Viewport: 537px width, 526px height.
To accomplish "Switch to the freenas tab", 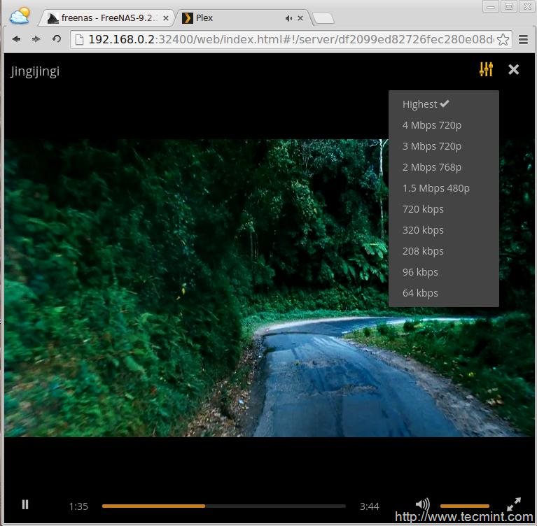I will pyautogui.click(x=105, y=18).
